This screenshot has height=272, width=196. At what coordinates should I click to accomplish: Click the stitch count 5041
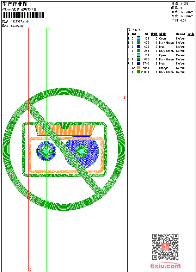[x=146, y=68]
